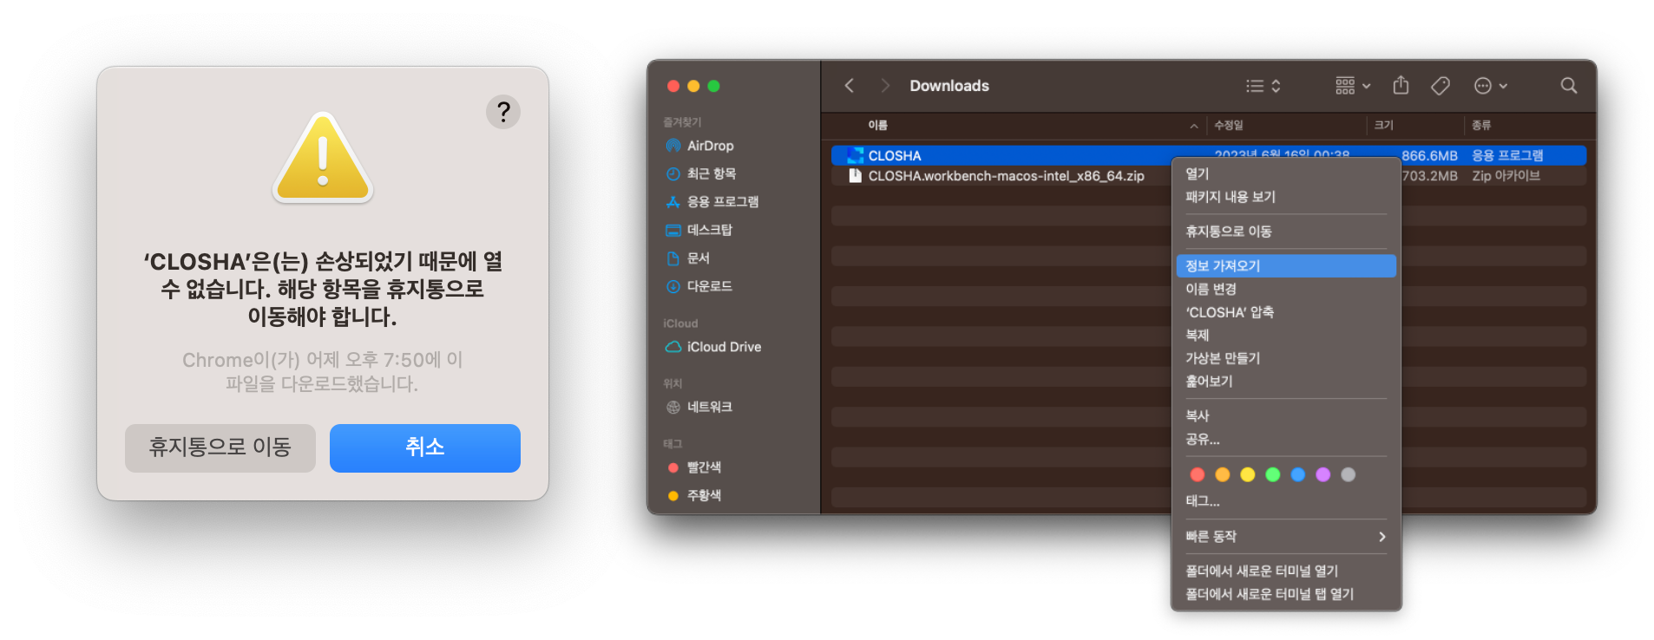Open the more actions ellipsis menu
The height and width of the screenshot is (640, 1654).
pos(1491,86)
